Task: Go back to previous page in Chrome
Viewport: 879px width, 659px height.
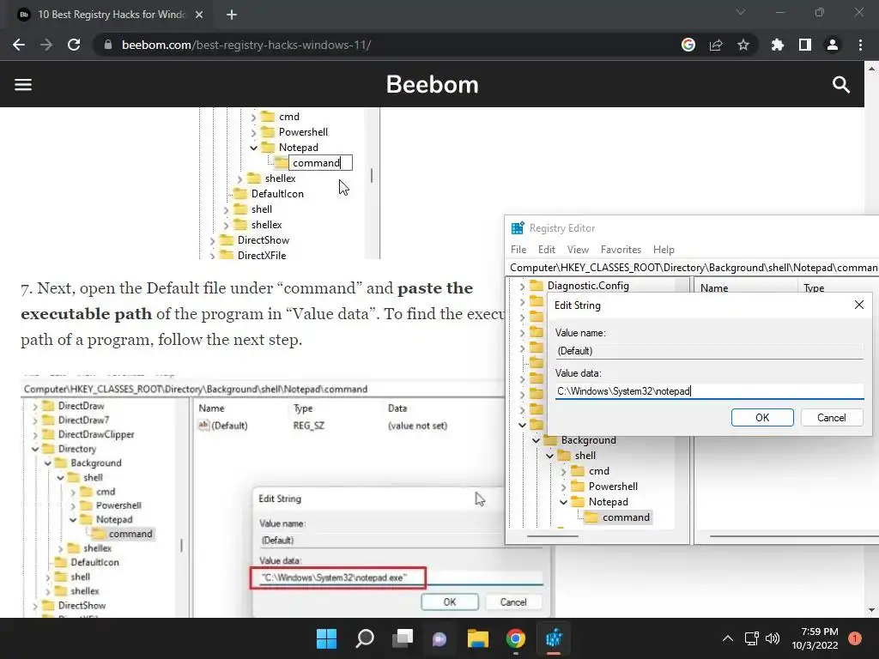Action: pos(19,45)
